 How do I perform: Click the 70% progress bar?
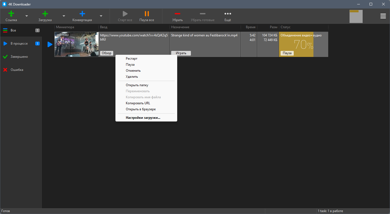(303, 44)
